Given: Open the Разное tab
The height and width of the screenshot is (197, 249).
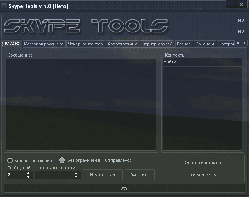Looking at the screenshot, I should [184, 44].
